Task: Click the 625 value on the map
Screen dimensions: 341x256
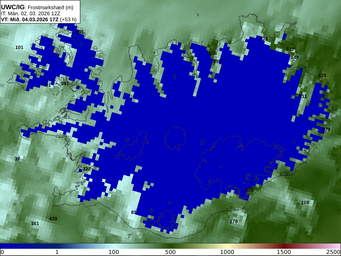Action: pyautogui.click(x=322, y=75)
